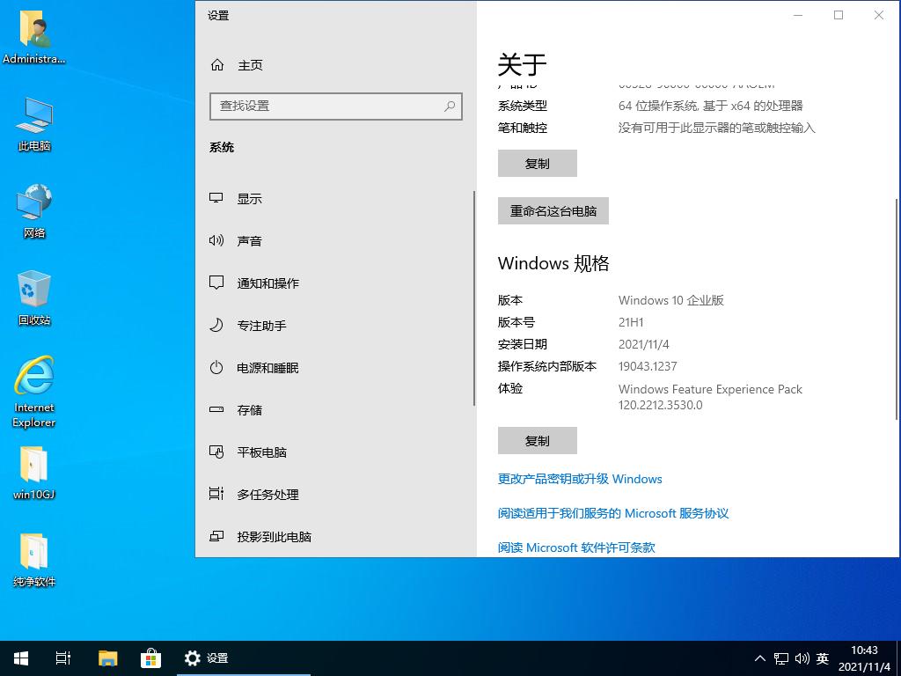
Task: Click the 没有可用于此显示器的笔或触控输入 text
Action: (x=716, y=128)
